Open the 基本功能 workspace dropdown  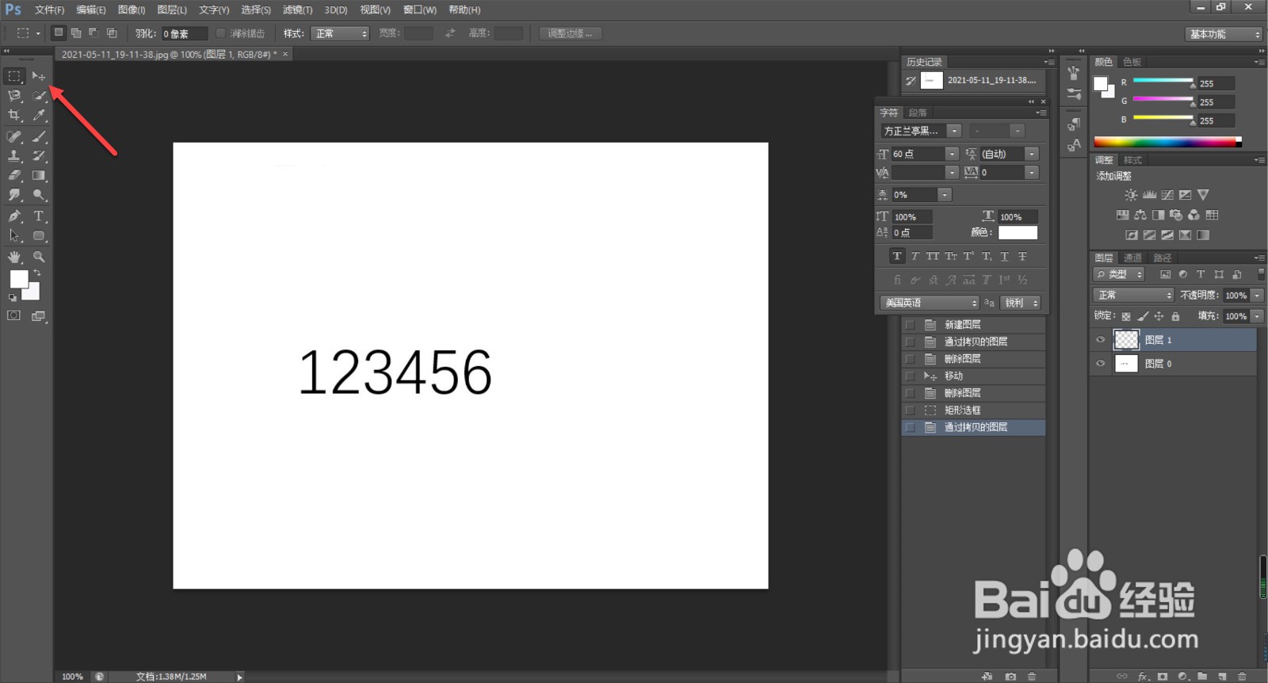[1224, 34]
